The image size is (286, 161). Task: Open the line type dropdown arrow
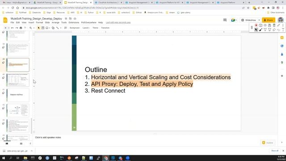(x=61, y=28)
